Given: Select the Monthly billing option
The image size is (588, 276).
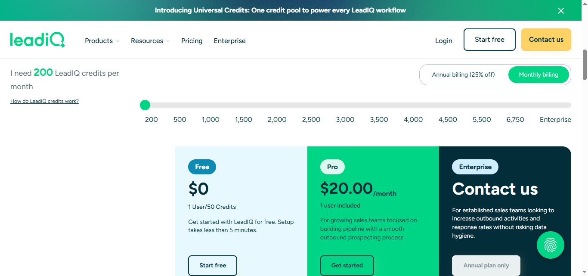Looking at the screenshot, I should point(538,74).
